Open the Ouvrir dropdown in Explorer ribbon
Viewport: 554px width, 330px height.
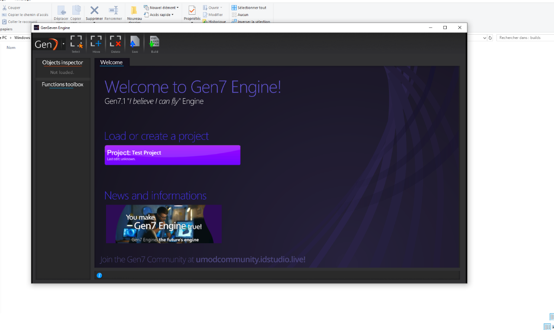point(213,8)
